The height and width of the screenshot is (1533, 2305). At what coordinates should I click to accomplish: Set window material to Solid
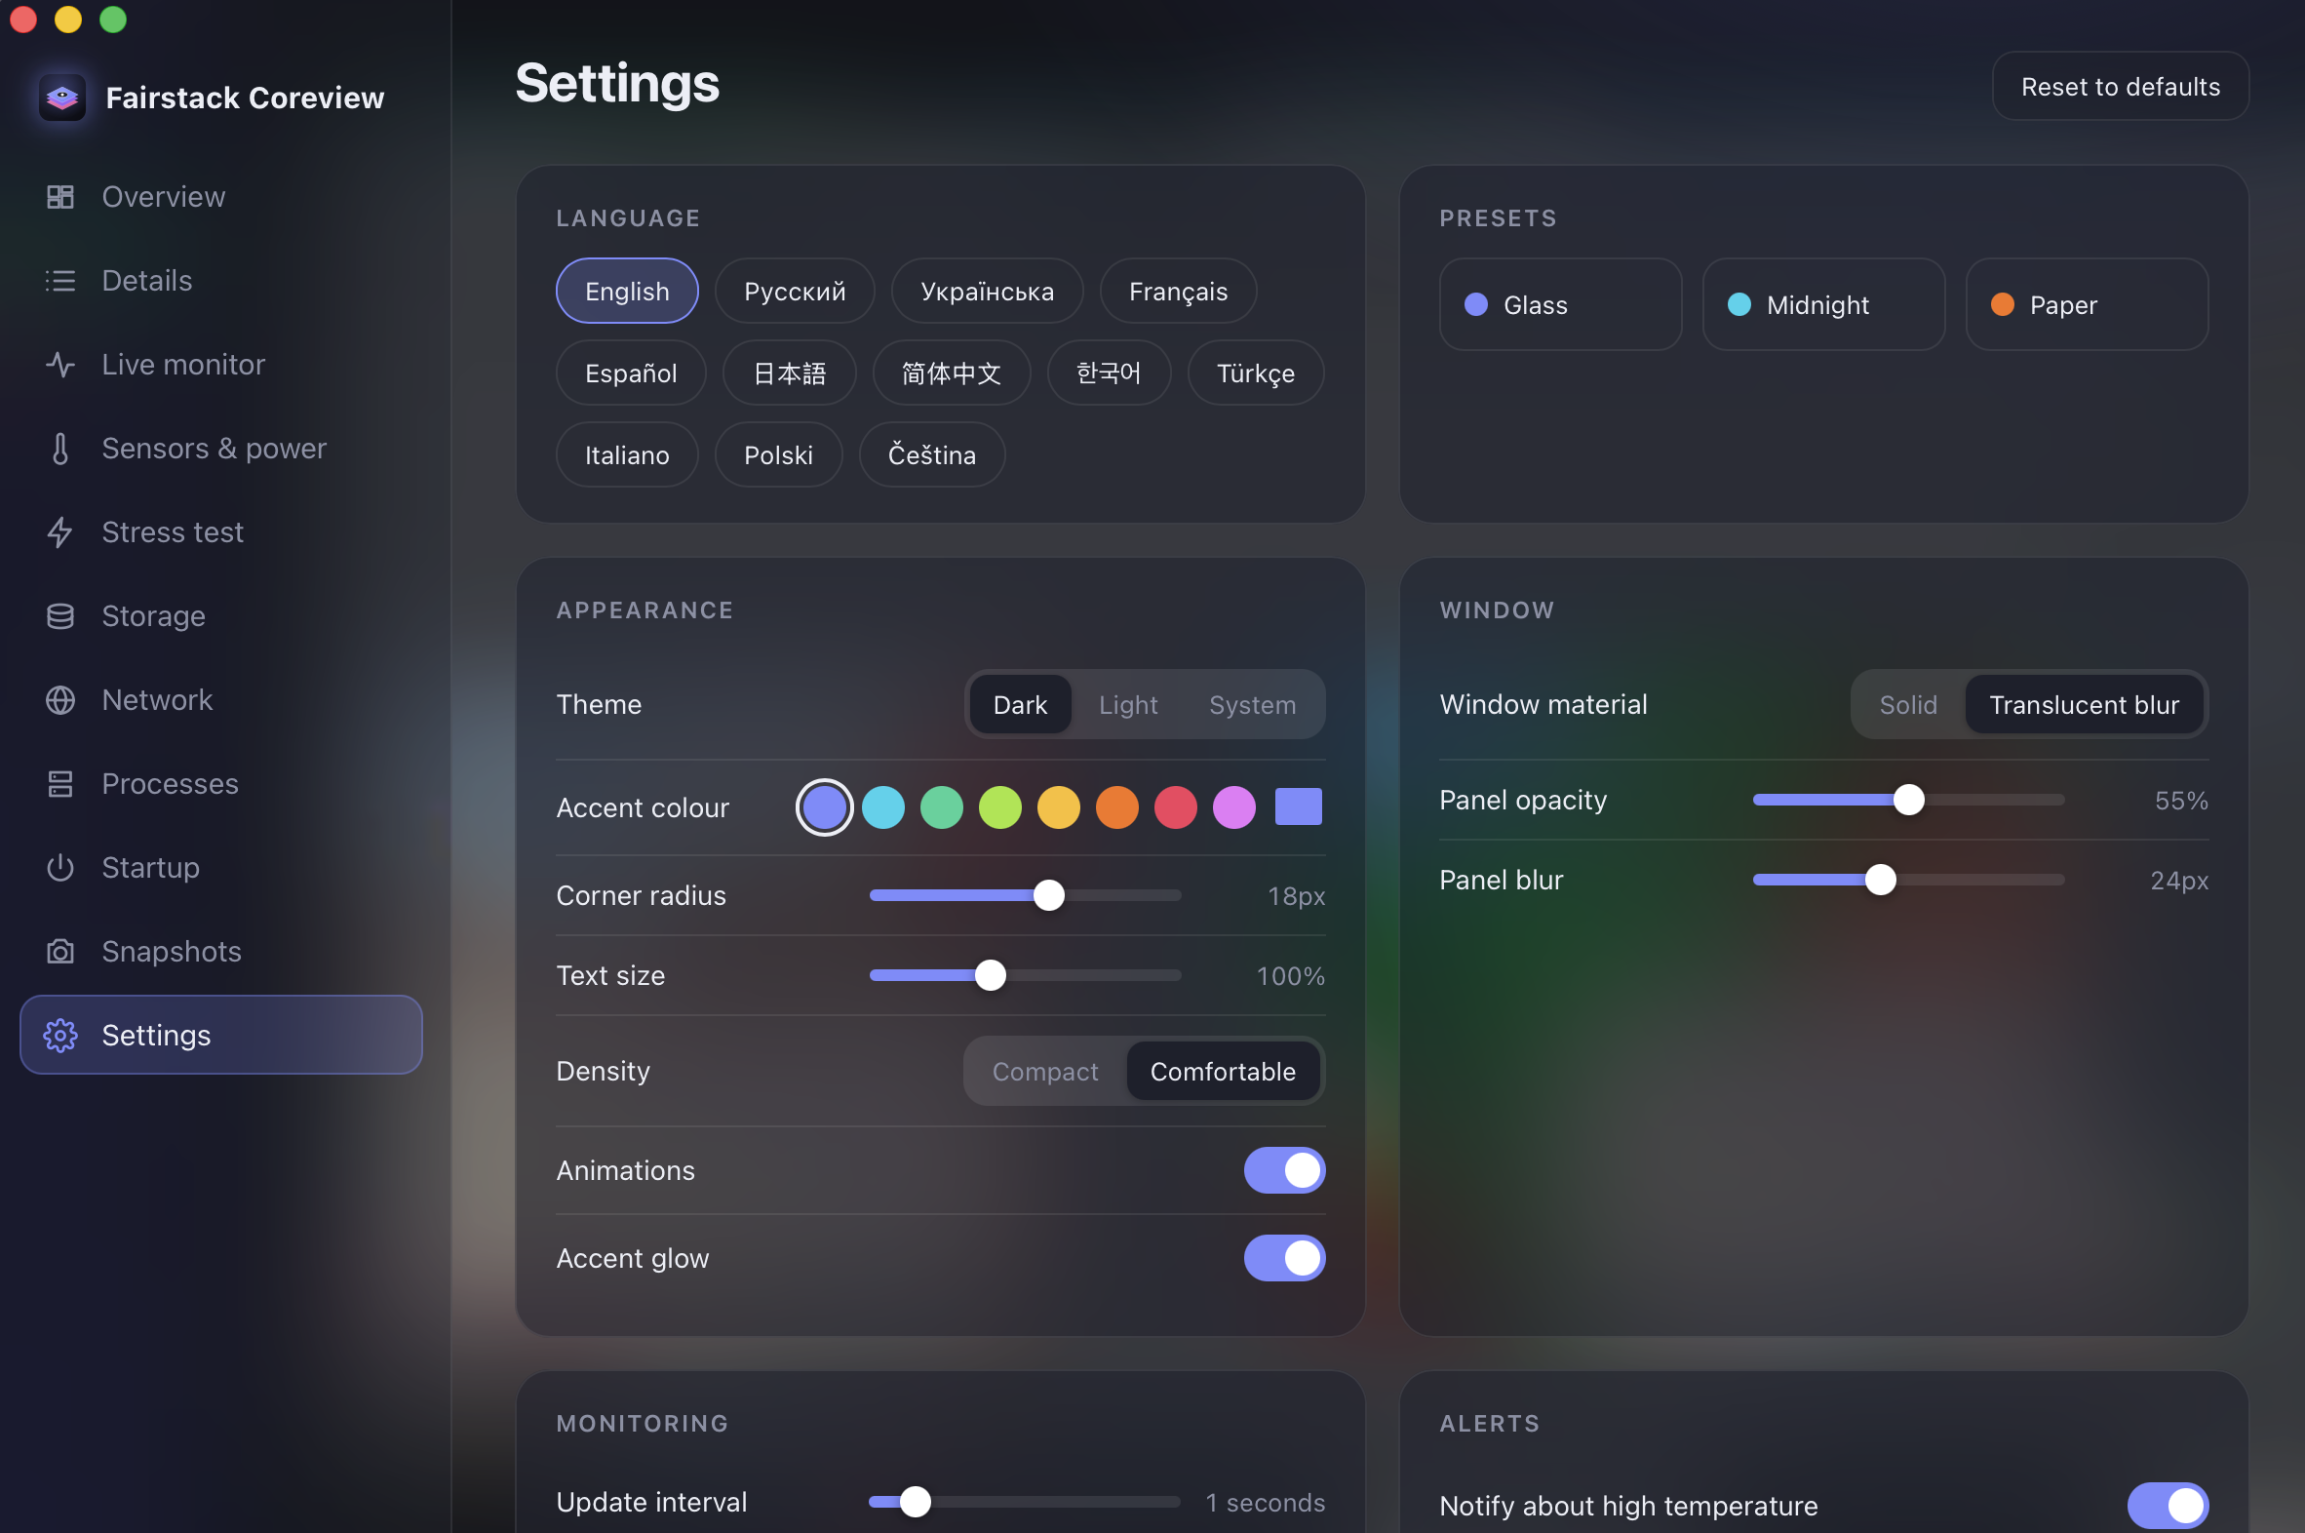pos(1908,705)
